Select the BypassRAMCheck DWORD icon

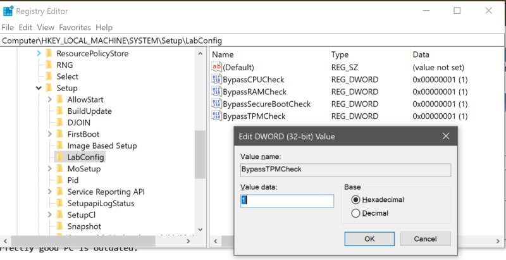[x=216, y=92]
